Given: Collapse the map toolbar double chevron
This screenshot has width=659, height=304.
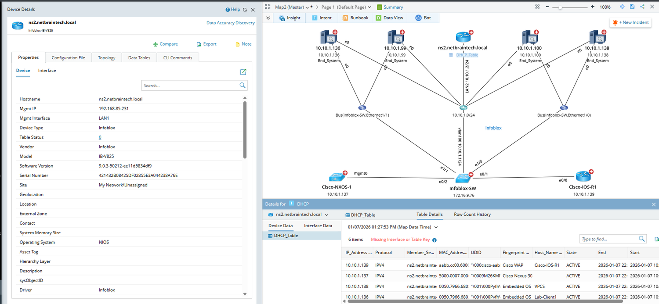Looking at the screenshot, I should coord(268,18).
